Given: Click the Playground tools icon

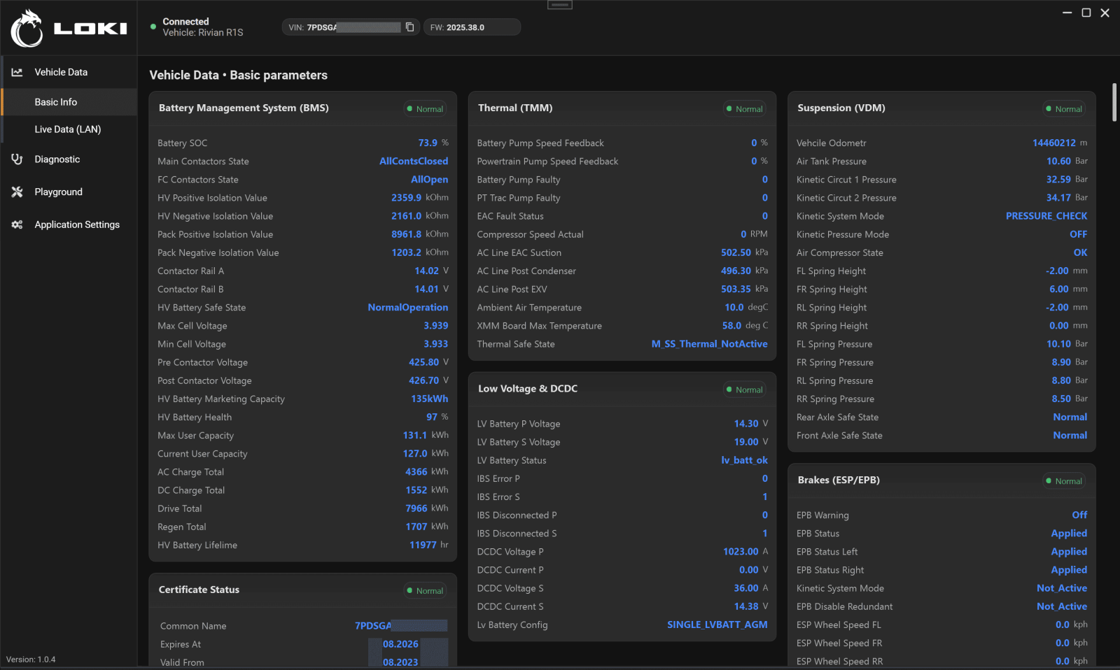Looking at the screenshot, I should coord(17,192).
